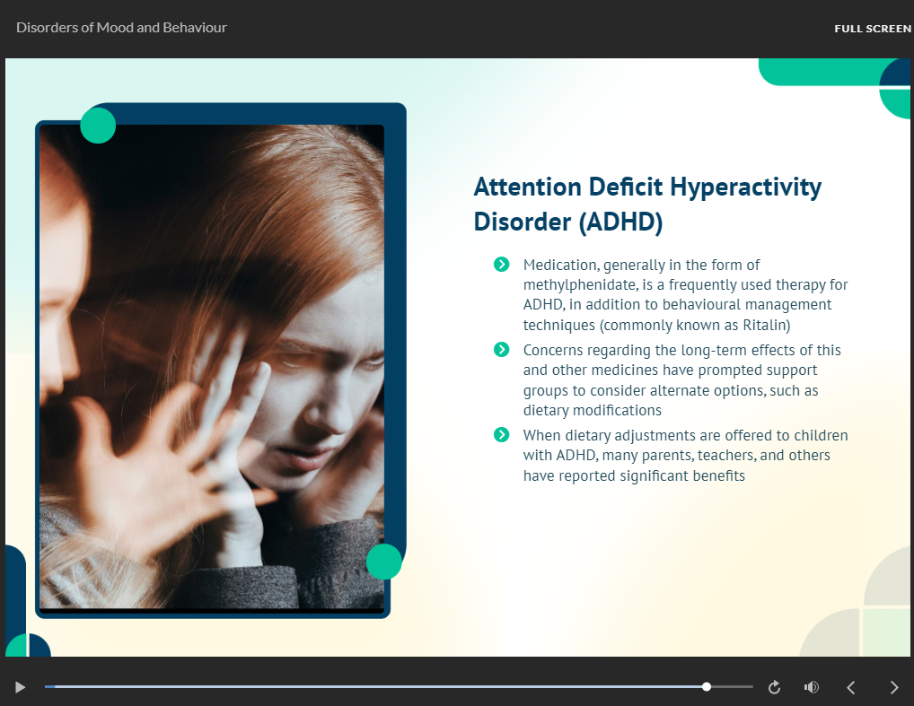Screen dimensions: 914x706
Task: Click green chevron bullet beside 'Concerns regarding'
Action: (x=502, y=350)
